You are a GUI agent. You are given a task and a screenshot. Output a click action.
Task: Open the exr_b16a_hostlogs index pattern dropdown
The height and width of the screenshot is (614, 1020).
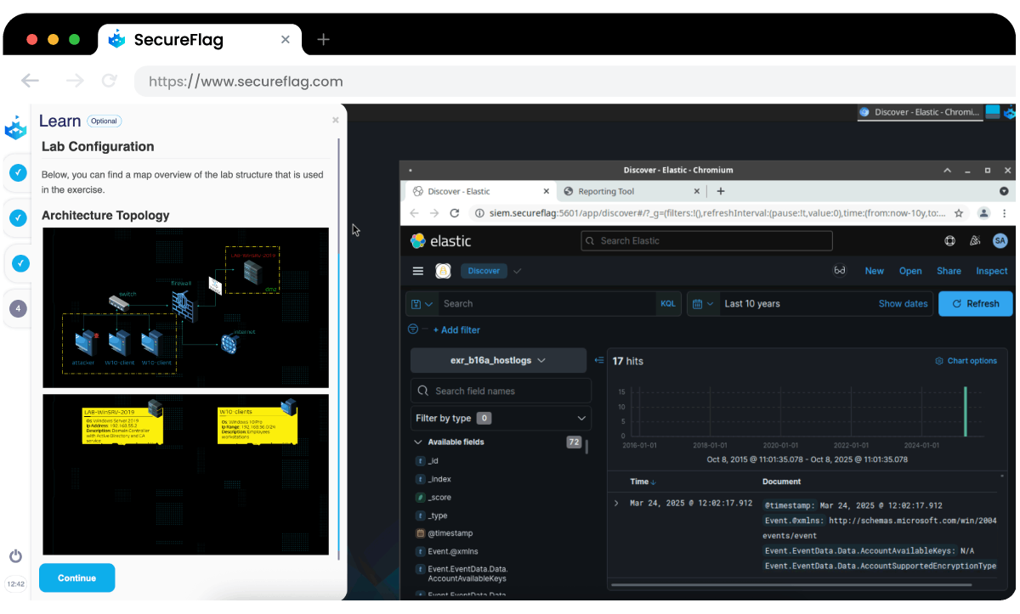pos(498,361)
